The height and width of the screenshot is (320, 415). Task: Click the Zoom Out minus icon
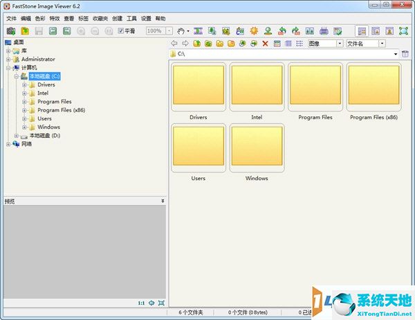tap(95, 31)
